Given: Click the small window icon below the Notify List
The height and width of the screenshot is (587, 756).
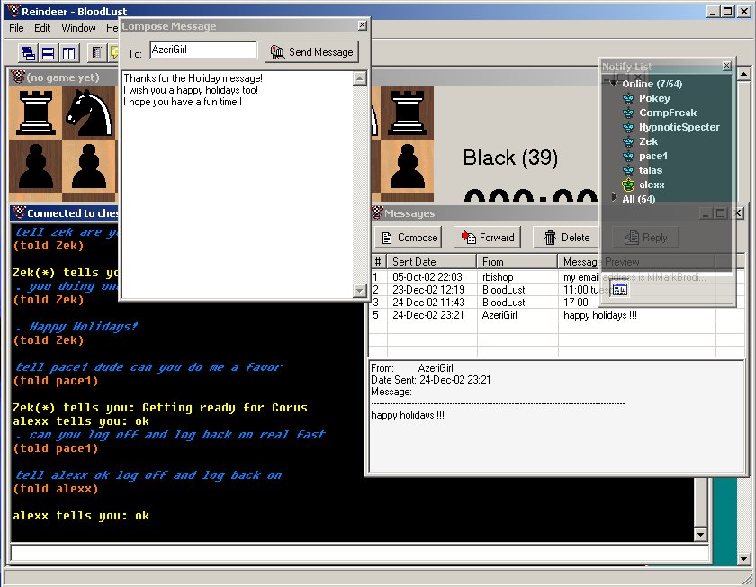Looking at the screenshot, I should coord(619,289).
